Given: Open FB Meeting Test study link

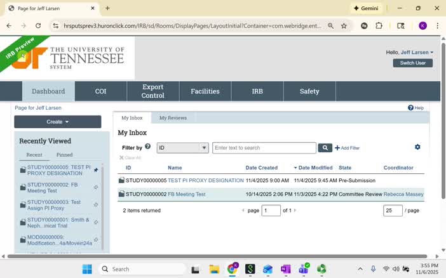Looking at the screenshot, I should 187,194.
